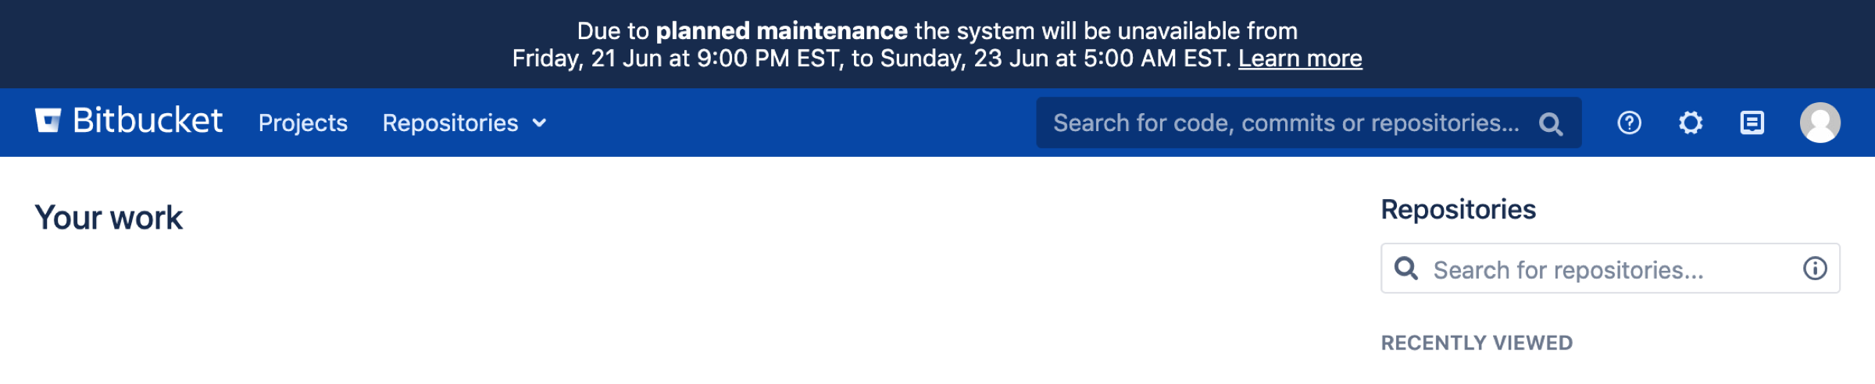Show the info icon tip for repository search
This screenshot has width=1875, height=384.
tap(1815, 268)
